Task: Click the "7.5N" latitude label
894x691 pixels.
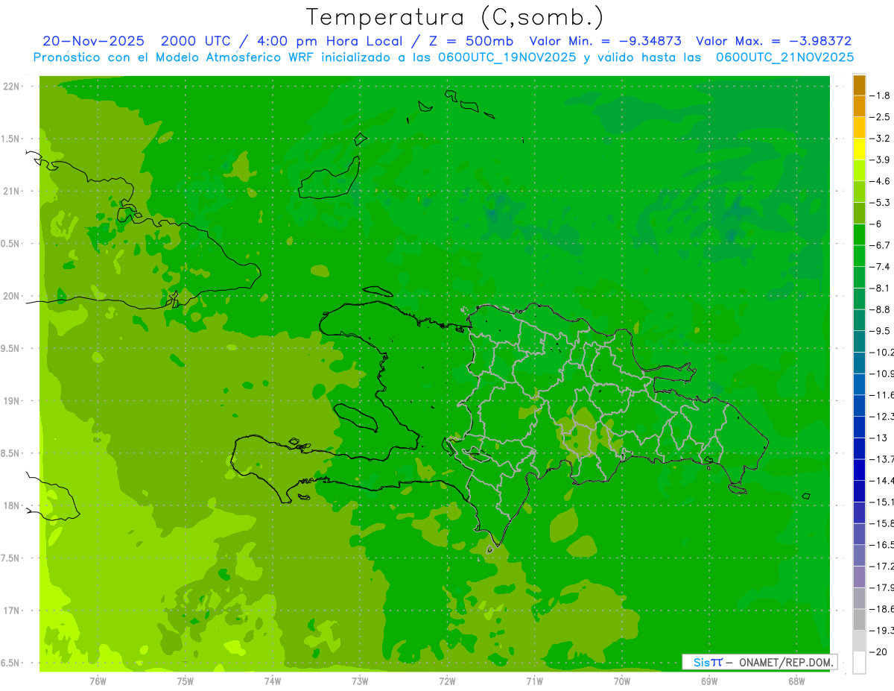Action: 10,558
